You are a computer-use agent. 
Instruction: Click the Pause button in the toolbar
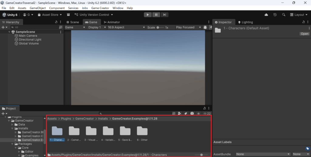point(156,15)
